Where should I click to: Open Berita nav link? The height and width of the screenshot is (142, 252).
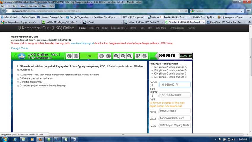point(133,28)
